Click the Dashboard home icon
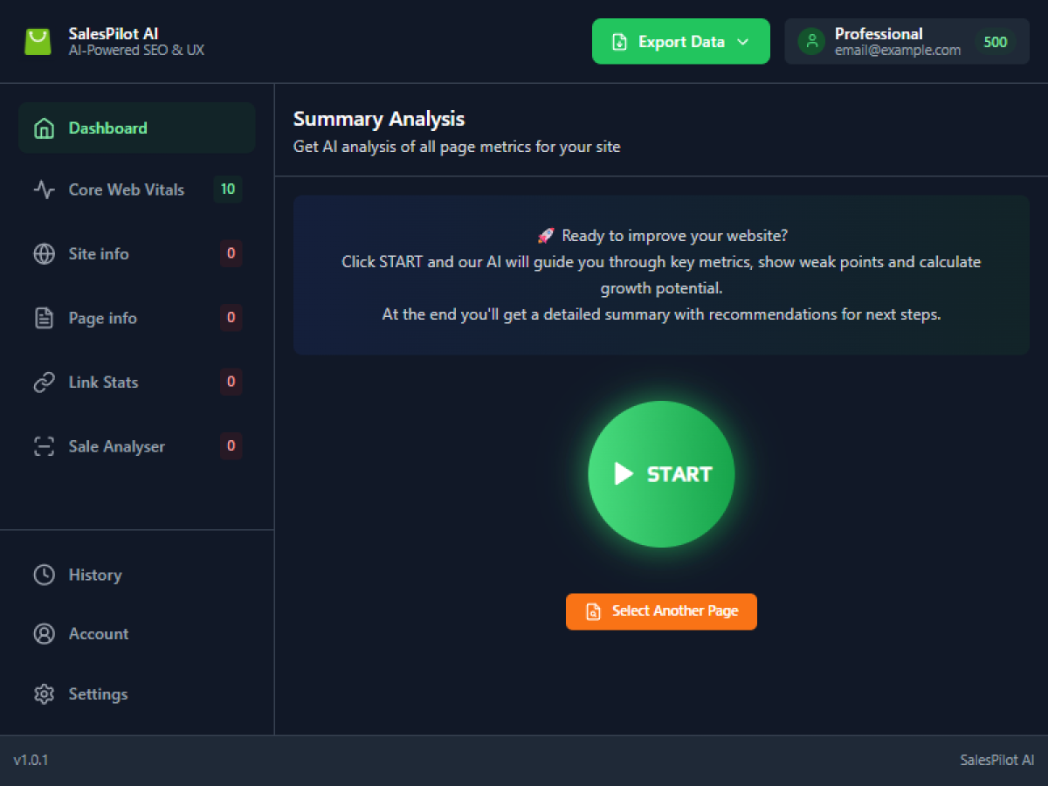The width and height of the screenshot is (1048, 786). [x=44, y=128]
